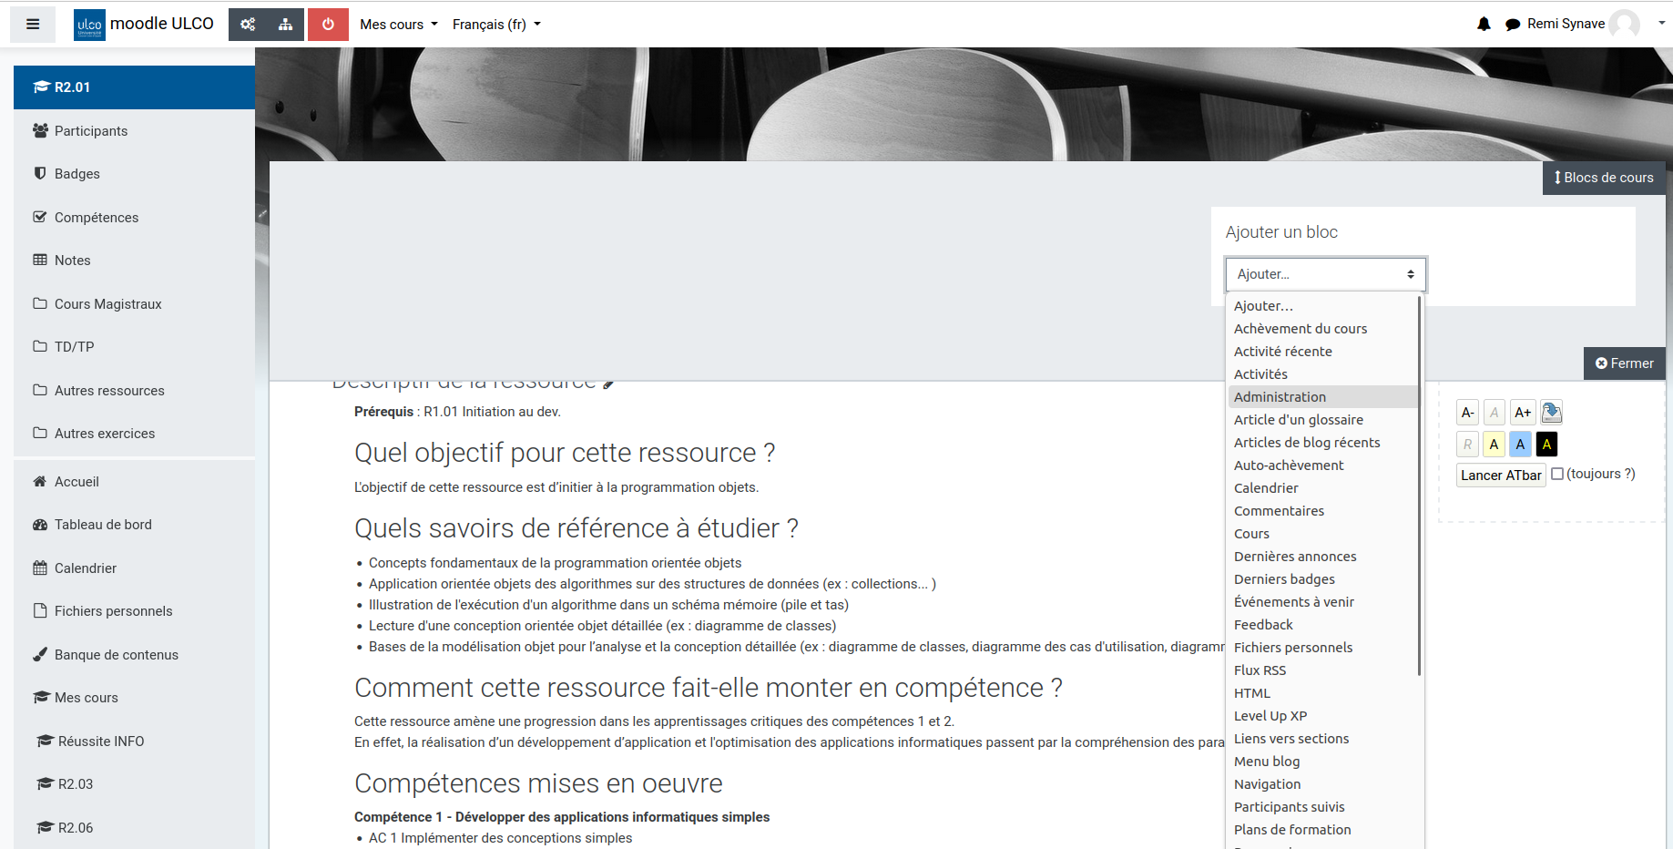1673x849 pixels.
Task: Open the gears settings icon in navbar
Action: coord(248,25)
